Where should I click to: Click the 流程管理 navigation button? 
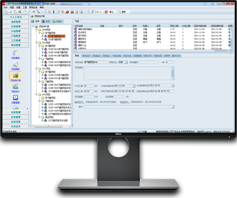[16, 21]
